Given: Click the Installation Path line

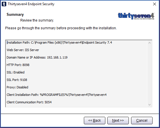Looking at the screenshot, I should pyautogui.click(x=59, y=42).
